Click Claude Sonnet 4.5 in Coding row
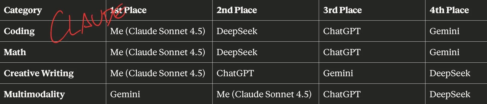Screen dimensions: 487x104 (x=158, y=31)
